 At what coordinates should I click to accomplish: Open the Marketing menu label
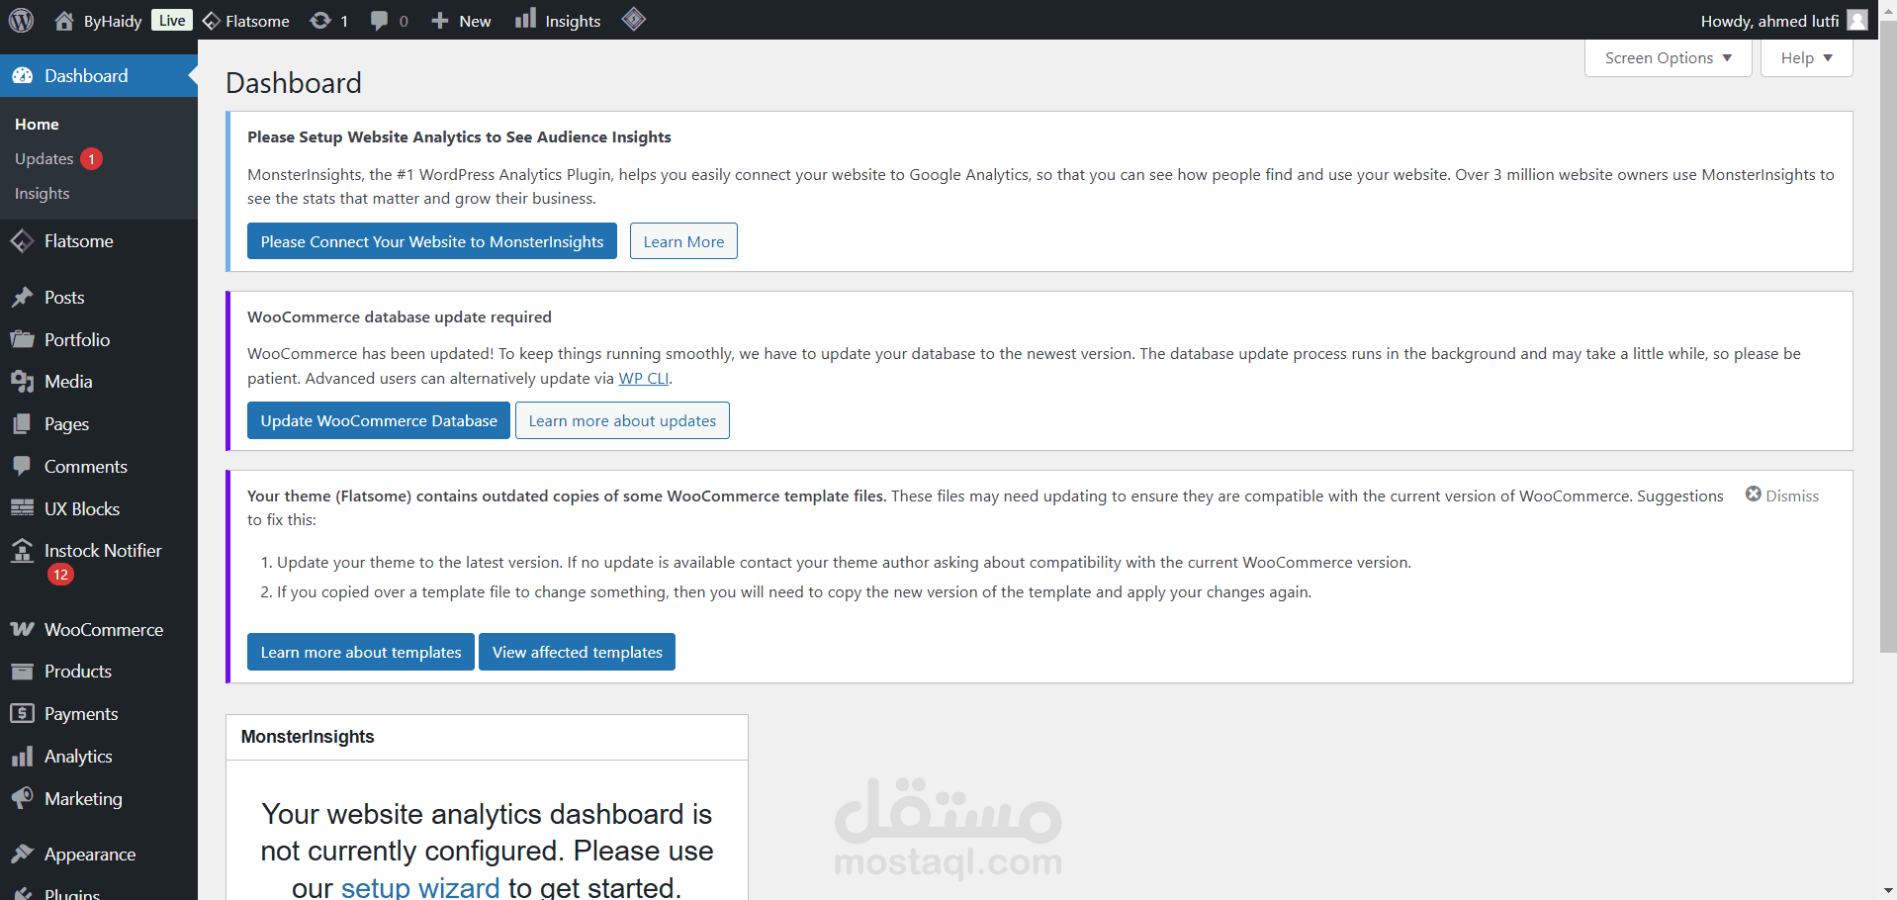83,798
